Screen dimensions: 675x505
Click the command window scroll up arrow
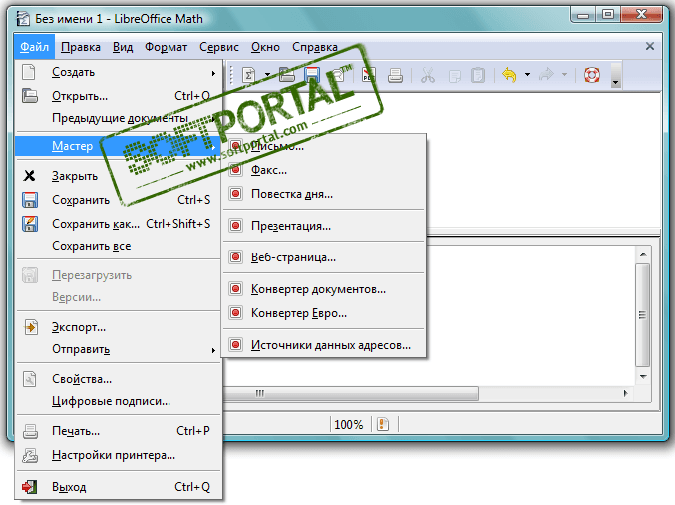pos(643,255)
